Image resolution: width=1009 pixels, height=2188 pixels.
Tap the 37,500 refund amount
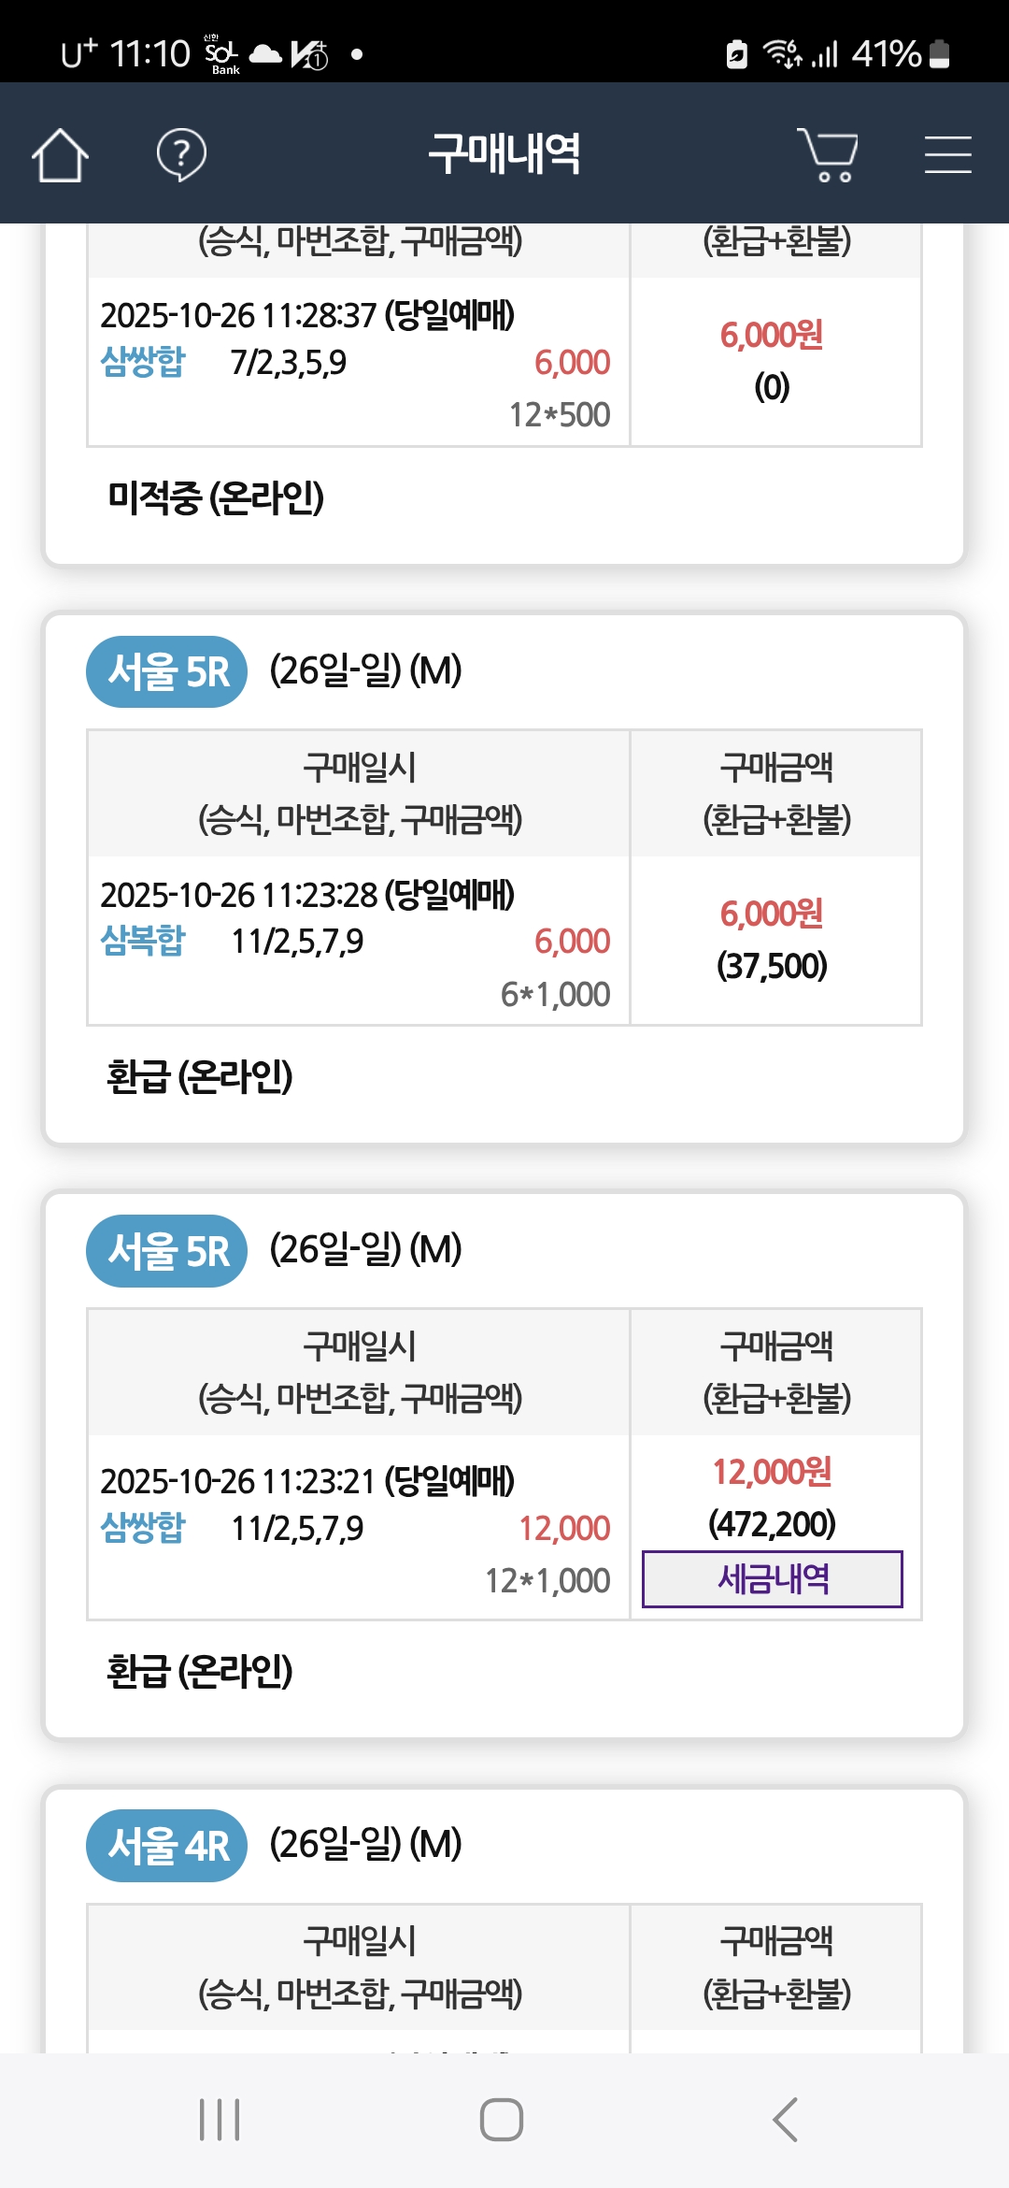click(x=772, y=966)
